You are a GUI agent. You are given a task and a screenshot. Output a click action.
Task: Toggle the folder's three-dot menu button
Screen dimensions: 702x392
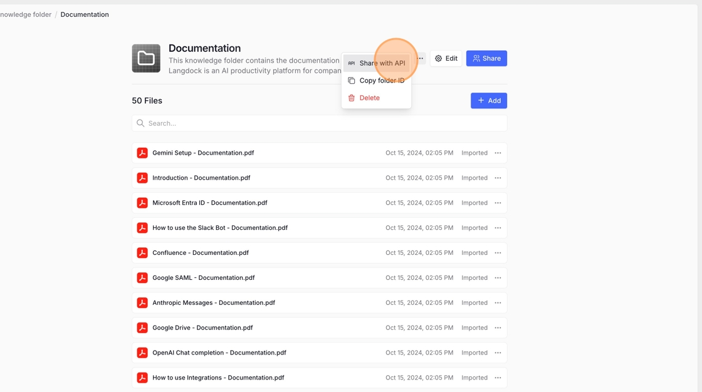421,58
